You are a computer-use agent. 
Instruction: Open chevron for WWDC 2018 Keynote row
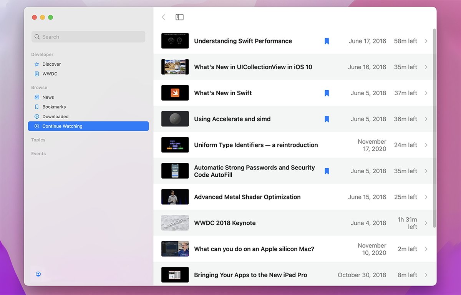(426, 223)
